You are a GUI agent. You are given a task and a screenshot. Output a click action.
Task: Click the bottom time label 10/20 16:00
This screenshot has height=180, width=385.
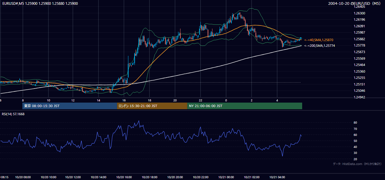(124, 177)
